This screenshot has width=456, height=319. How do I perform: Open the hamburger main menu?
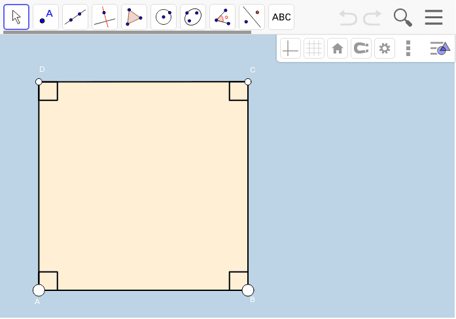coord(434,18)
